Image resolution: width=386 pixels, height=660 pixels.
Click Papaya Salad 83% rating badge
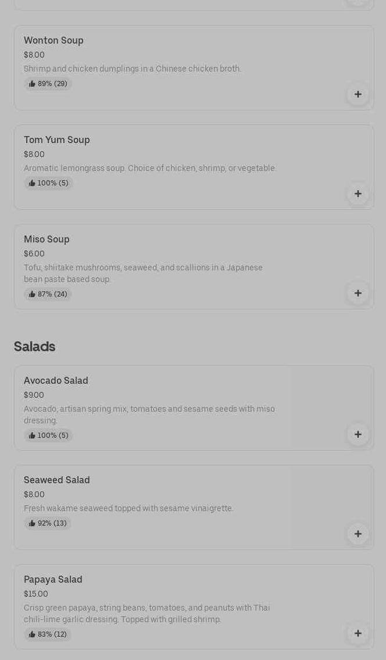coord(48,634)
